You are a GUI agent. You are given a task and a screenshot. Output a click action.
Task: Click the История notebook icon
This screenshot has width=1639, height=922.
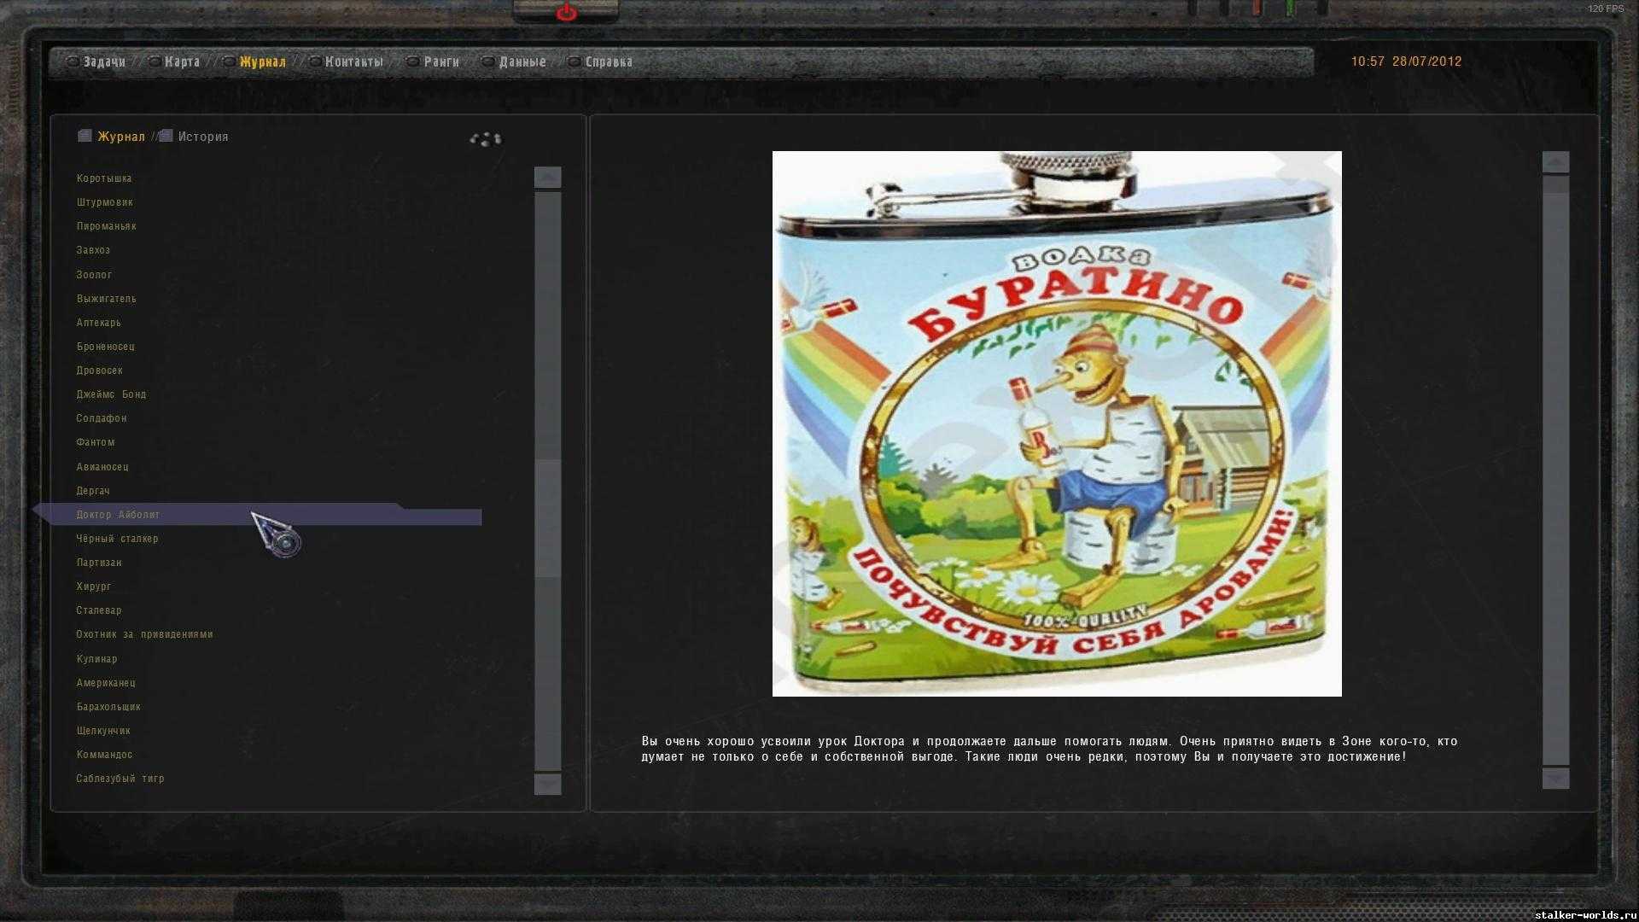pyautogui.click(x=166, y=136)
